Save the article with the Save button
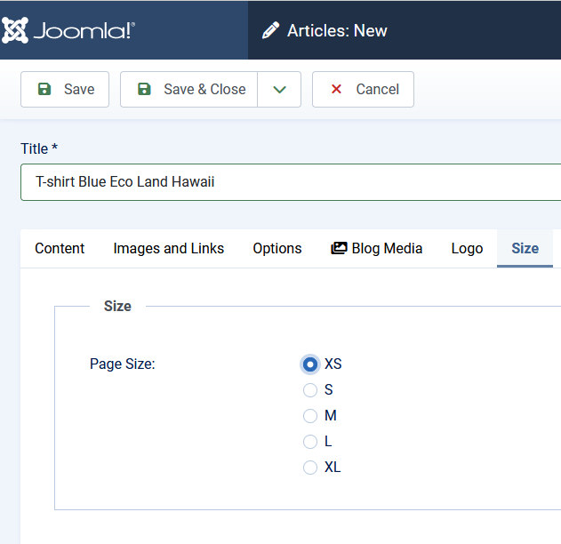 [x=65, y=89]
